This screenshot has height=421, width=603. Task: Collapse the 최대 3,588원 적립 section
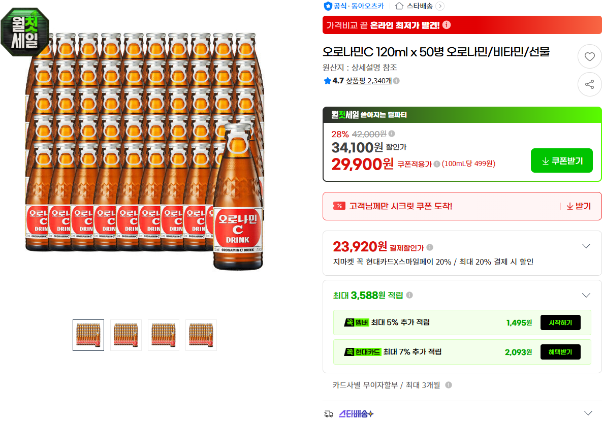coord(586,295)
